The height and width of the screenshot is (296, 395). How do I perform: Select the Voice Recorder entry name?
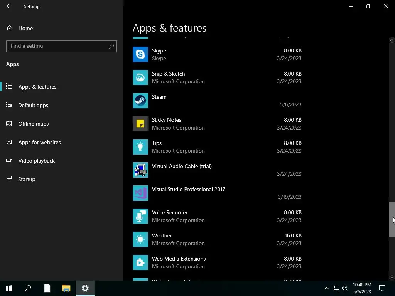point(170,212)
